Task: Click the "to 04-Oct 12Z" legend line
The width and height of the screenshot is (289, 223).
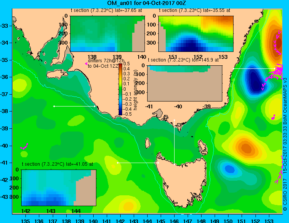Action: [x=103, y=66]
